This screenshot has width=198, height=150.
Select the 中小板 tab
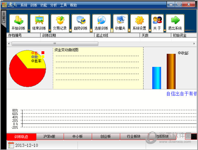(78, 136)
